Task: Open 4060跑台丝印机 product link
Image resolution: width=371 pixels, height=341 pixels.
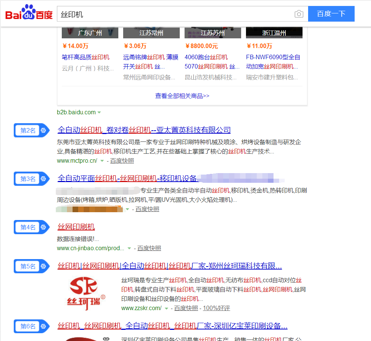Action: [212, 62]
